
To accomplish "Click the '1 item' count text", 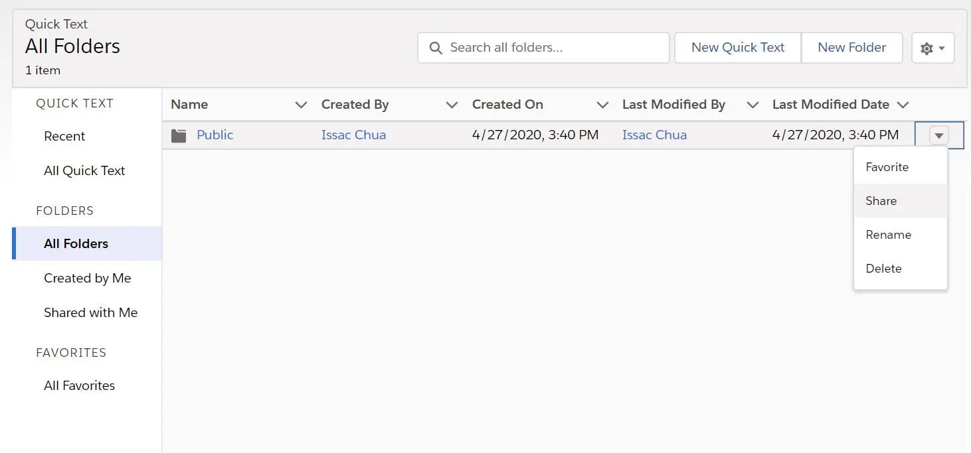I will click(x=43, y=70).
